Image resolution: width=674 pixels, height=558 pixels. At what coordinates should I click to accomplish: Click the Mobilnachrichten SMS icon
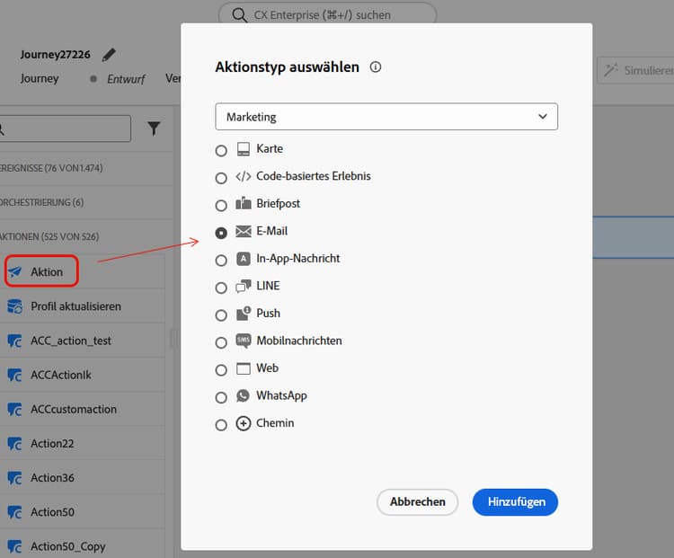(x=244, y=341)
